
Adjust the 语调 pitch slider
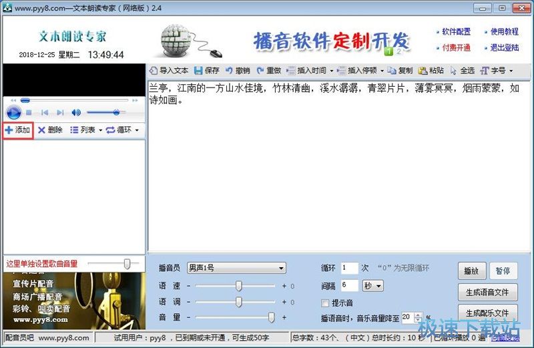point(239,302)
